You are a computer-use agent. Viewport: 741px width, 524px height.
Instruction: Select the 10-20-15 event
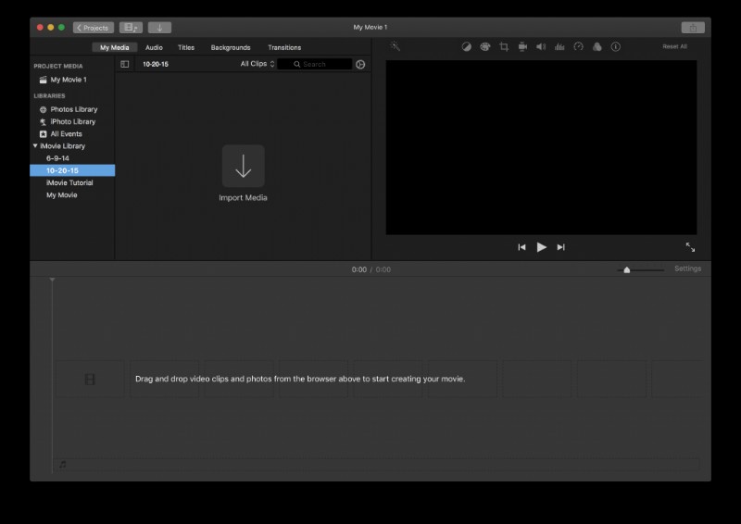(x=72, y=170)
